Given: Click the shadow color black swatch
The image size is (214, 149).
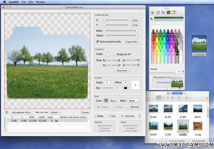Looking at the screenshot, I should pos(125,88).
